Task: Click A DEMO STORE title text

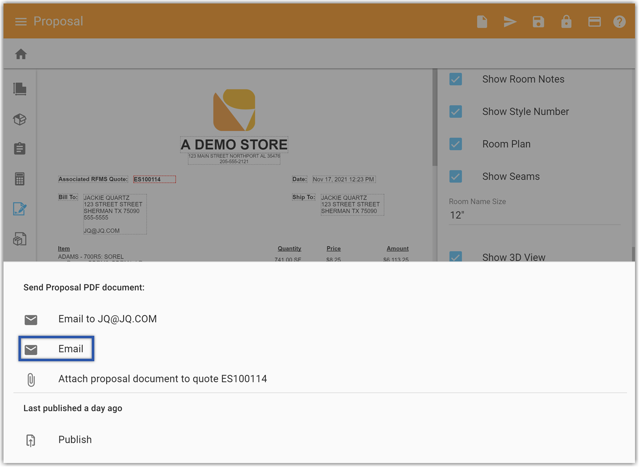Action: 234,145
